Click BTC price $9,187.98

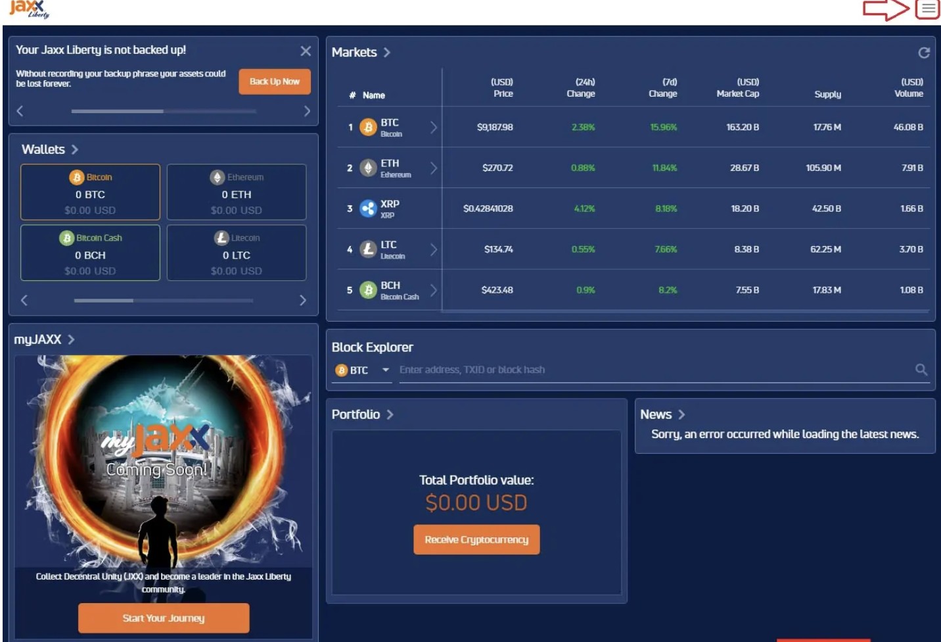pos(495,128)
